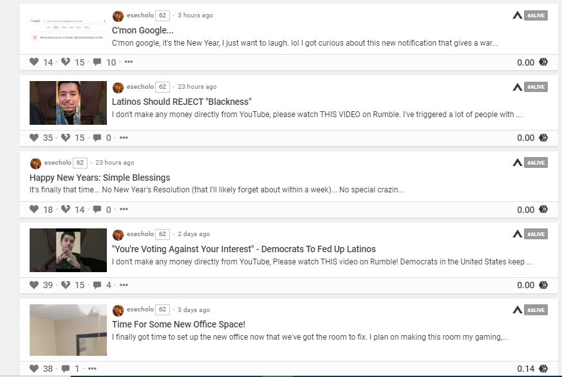The image size is (562, 377).
Task: Upvote the "C'mon Google..." post with heart icon
Action: (x=34, y=62)
